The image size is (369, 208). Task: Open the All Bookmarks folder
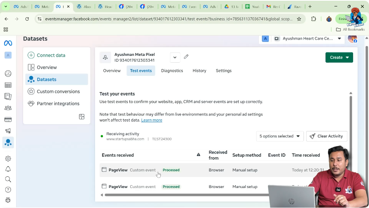tap(350, 29)
